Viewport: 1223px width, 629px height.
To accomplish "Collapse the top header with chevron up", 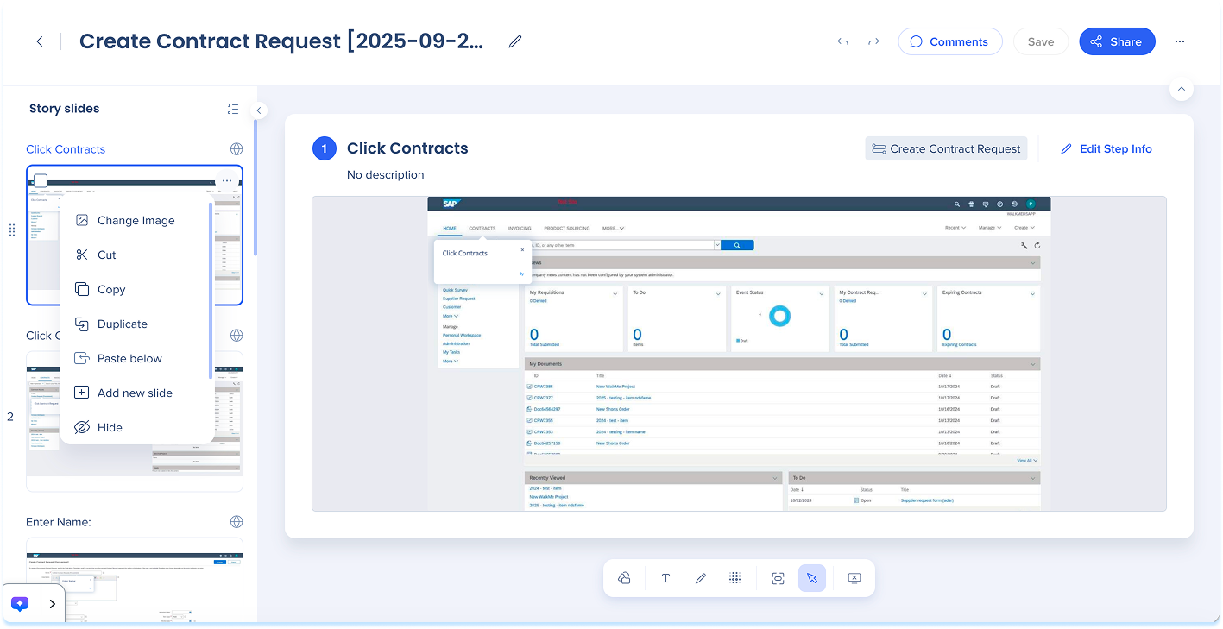I will tap(1181, 89).
